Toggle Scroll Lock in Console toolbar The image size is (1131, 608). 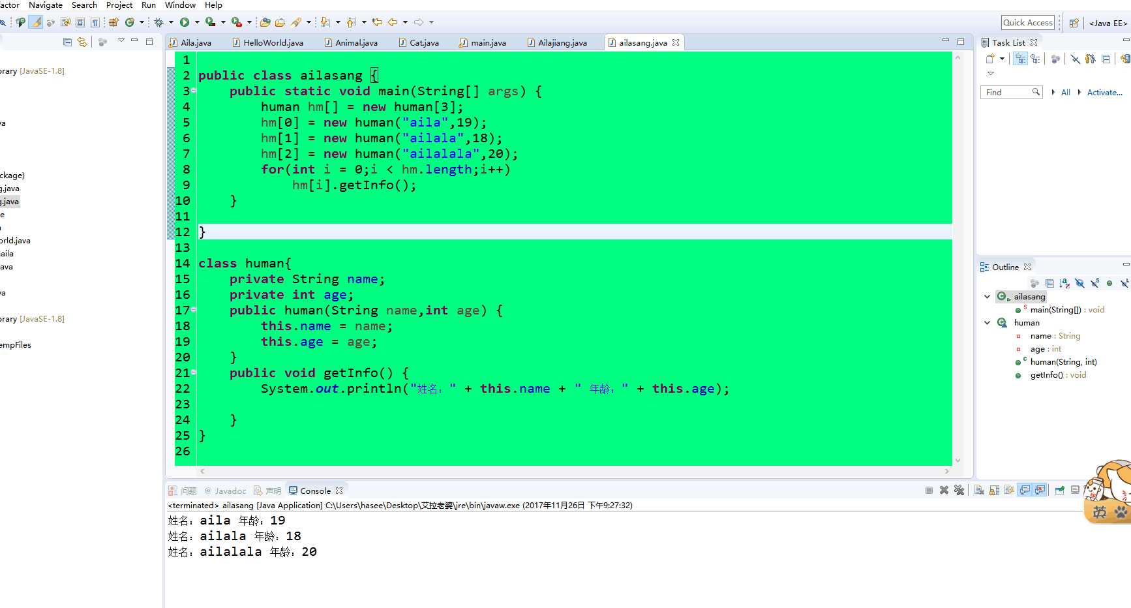click(994, 490)
